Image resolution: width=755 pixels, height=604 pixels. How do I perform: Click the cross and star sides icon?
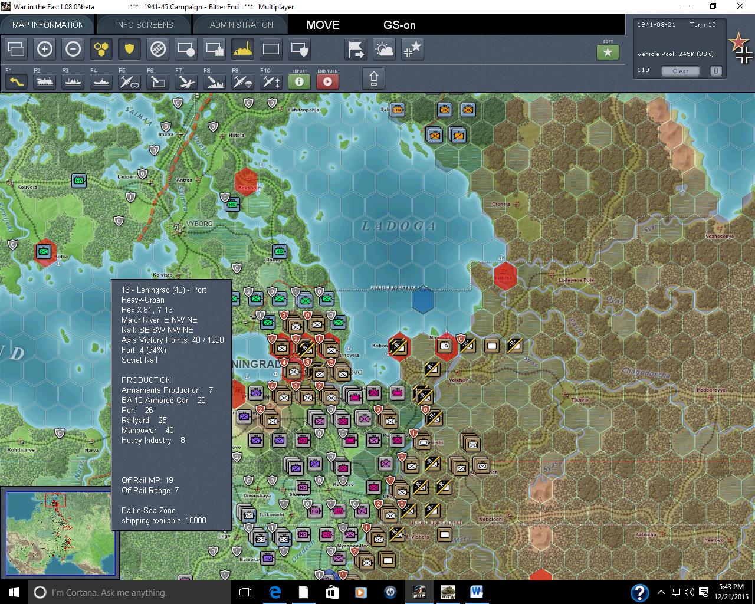[x=413, y=49]
